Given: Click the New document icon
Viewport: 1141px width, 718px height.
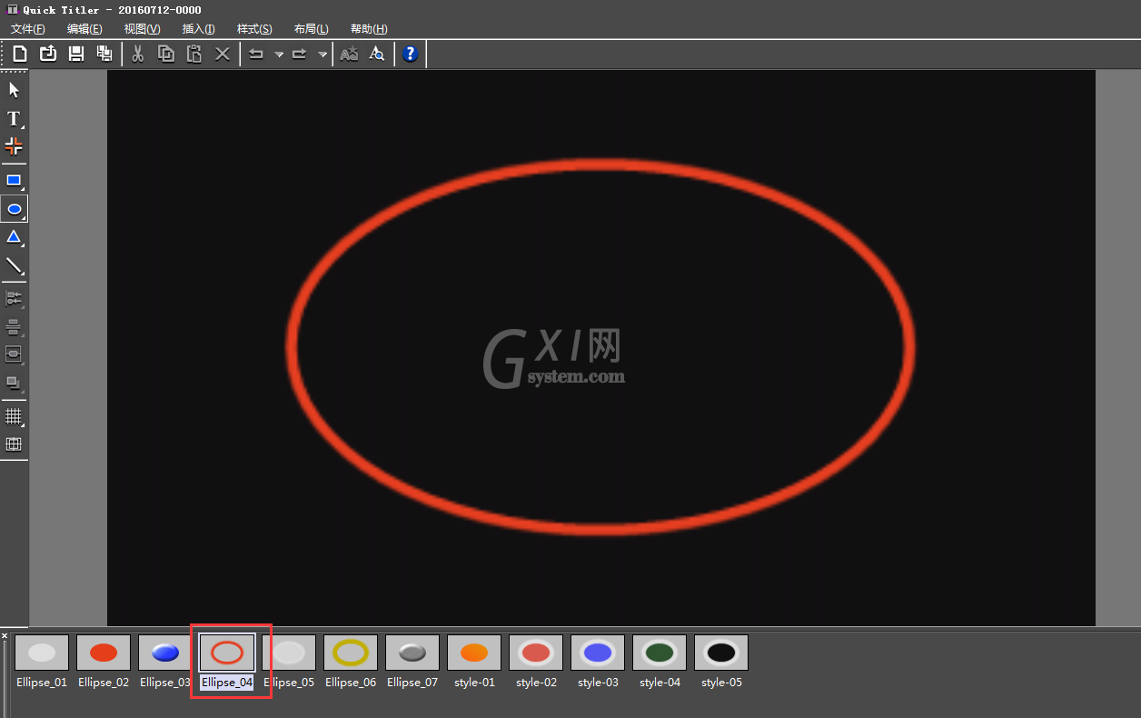Looking at the screenshot, I should 20,54.
